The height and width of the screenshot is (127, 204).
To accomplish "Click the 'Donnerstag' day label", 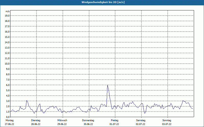I will (x=88, y=120).
